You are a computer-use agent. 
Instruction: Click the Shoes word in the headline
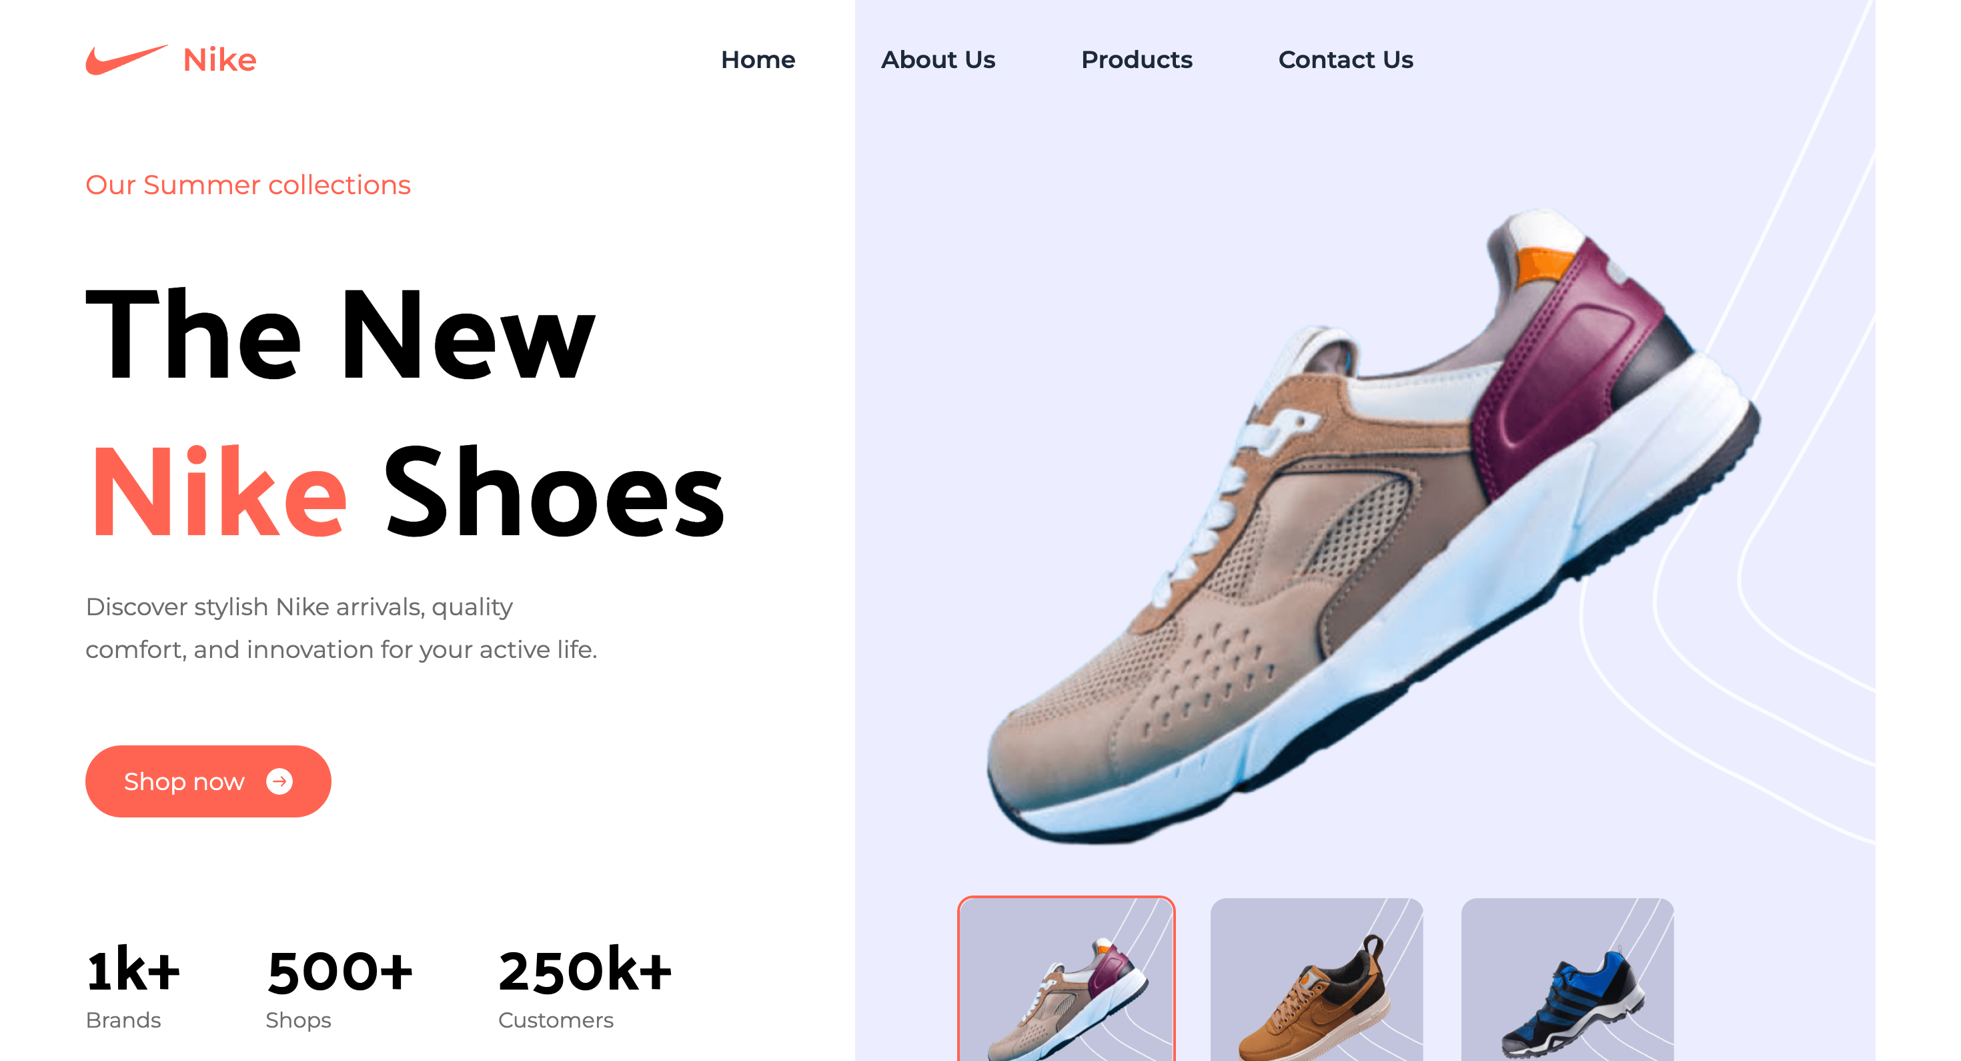[554, 492]
